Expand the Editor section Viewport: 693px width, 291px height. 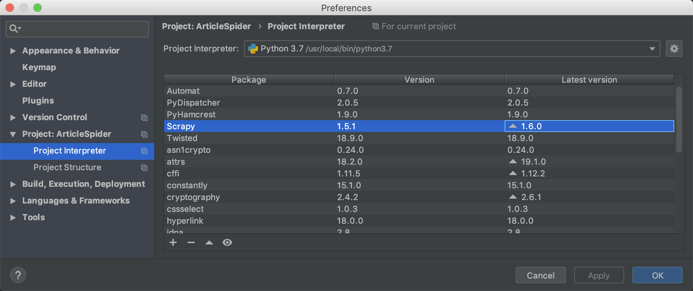pyautogui.click(x=13, y=84)
